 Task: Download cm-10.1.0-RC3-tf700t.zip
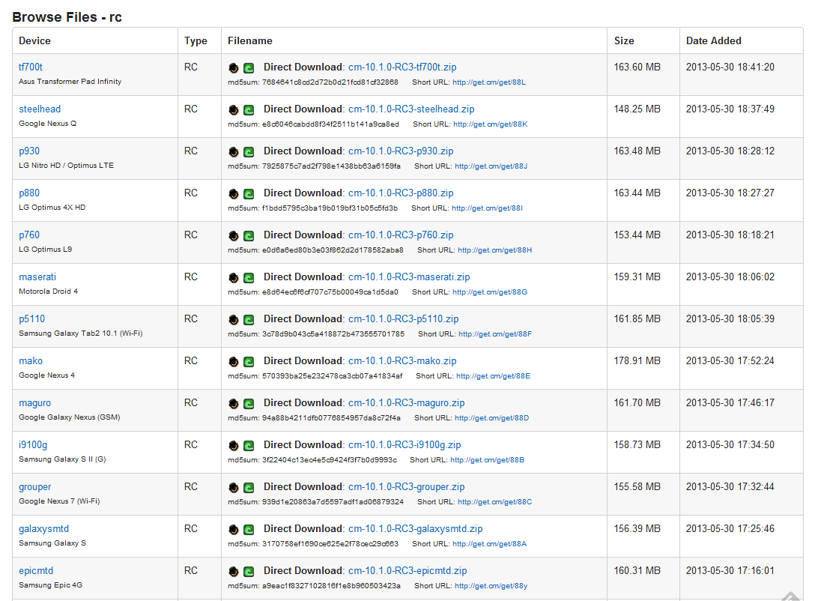tap(402, 67)
